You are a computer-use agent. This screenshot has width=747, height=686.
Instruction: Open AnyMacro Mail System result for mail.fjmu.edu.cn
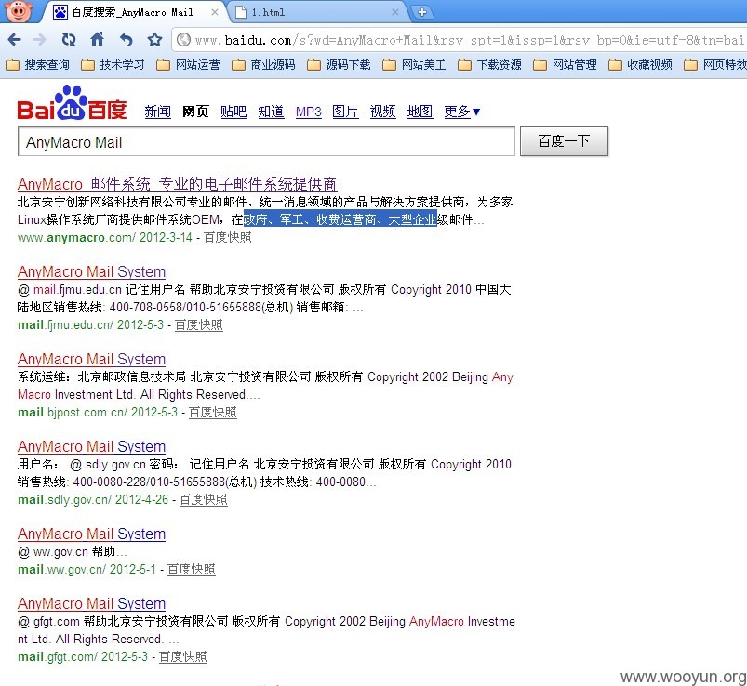pyautogui.click(x=91, y=271)
